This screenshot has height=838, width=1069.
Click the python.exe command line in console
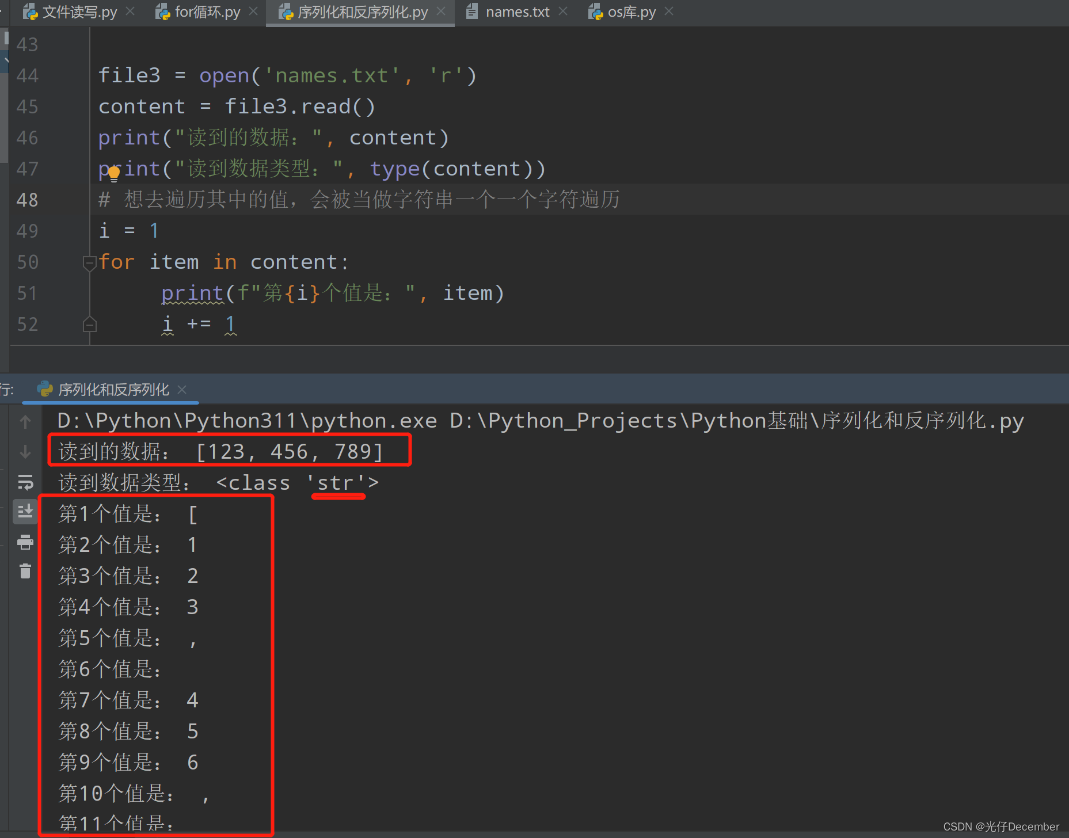tap(541, 421)
